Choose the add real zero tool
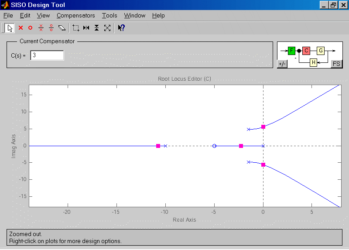The image size is (349, 250). 30,28
